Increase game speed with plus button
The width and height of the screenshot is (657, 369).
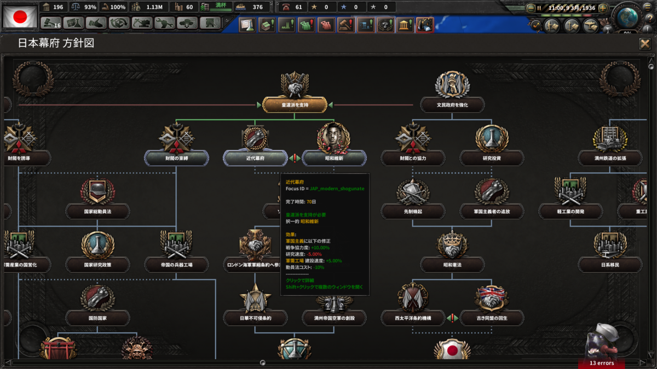point(603,8)
